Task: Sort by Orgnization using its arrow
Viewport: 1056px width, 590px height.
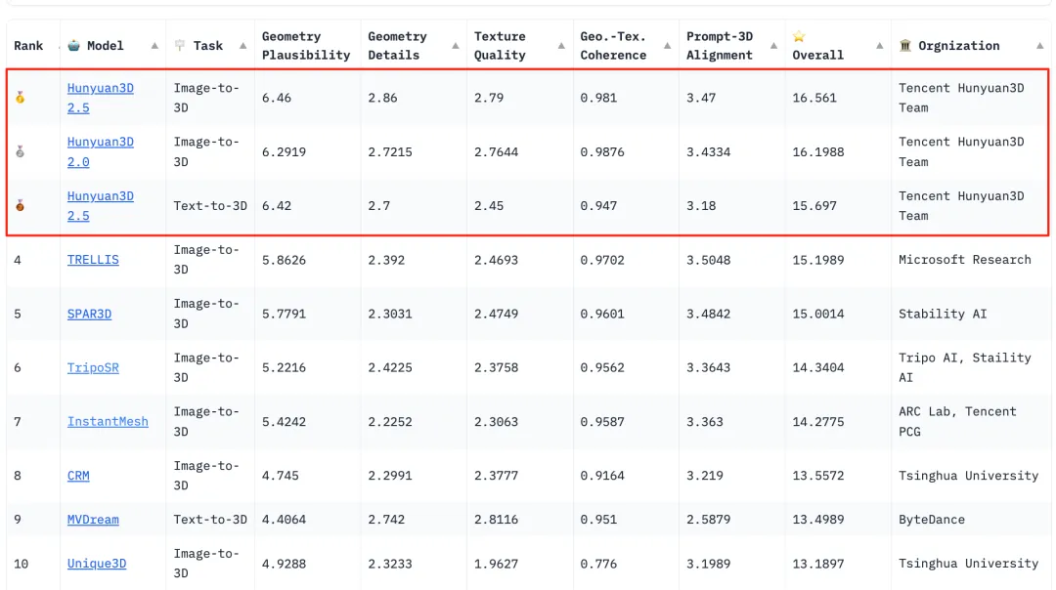Action: pos(1039,46)
